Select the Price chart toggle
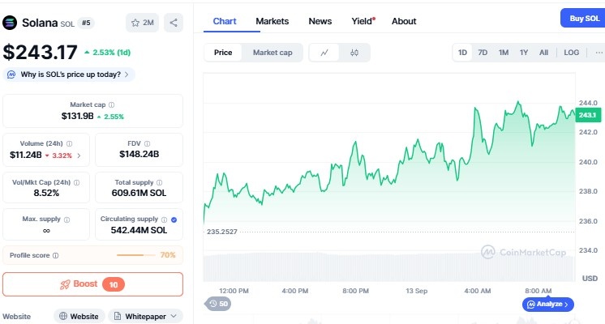The image size is (605, 324). tap(223, 53)
